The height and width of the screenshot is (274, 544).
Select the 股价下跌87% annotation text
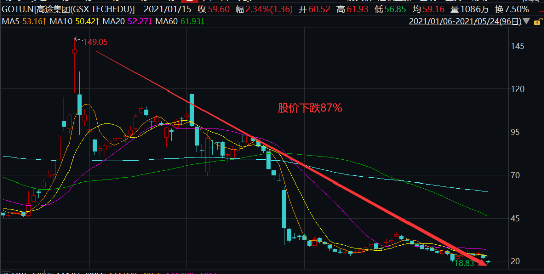310,107
